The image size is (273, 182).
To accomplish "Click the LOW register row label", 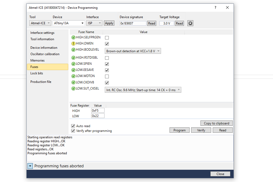I will pos(75,116).
